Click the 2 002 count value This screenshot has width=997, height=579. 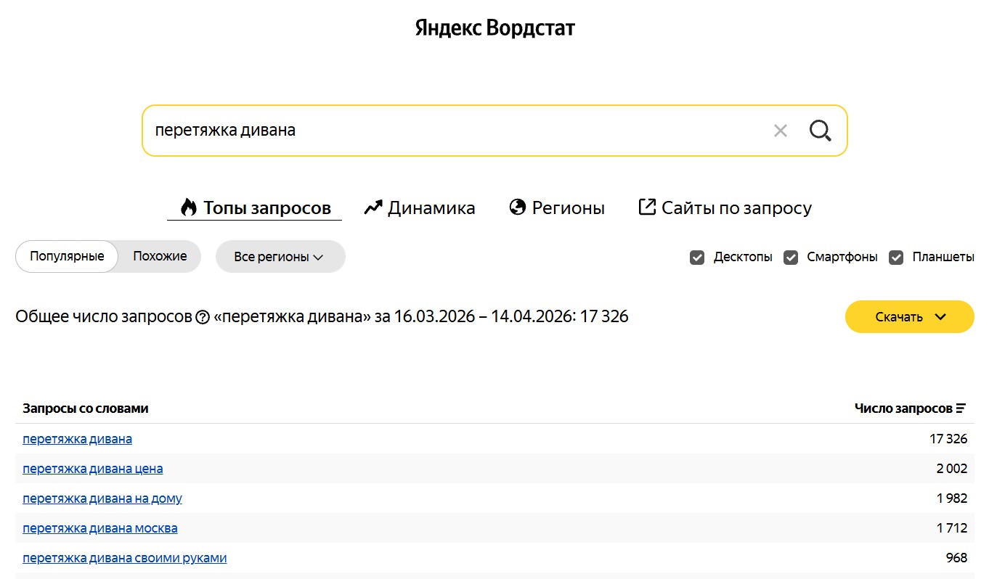952,469
